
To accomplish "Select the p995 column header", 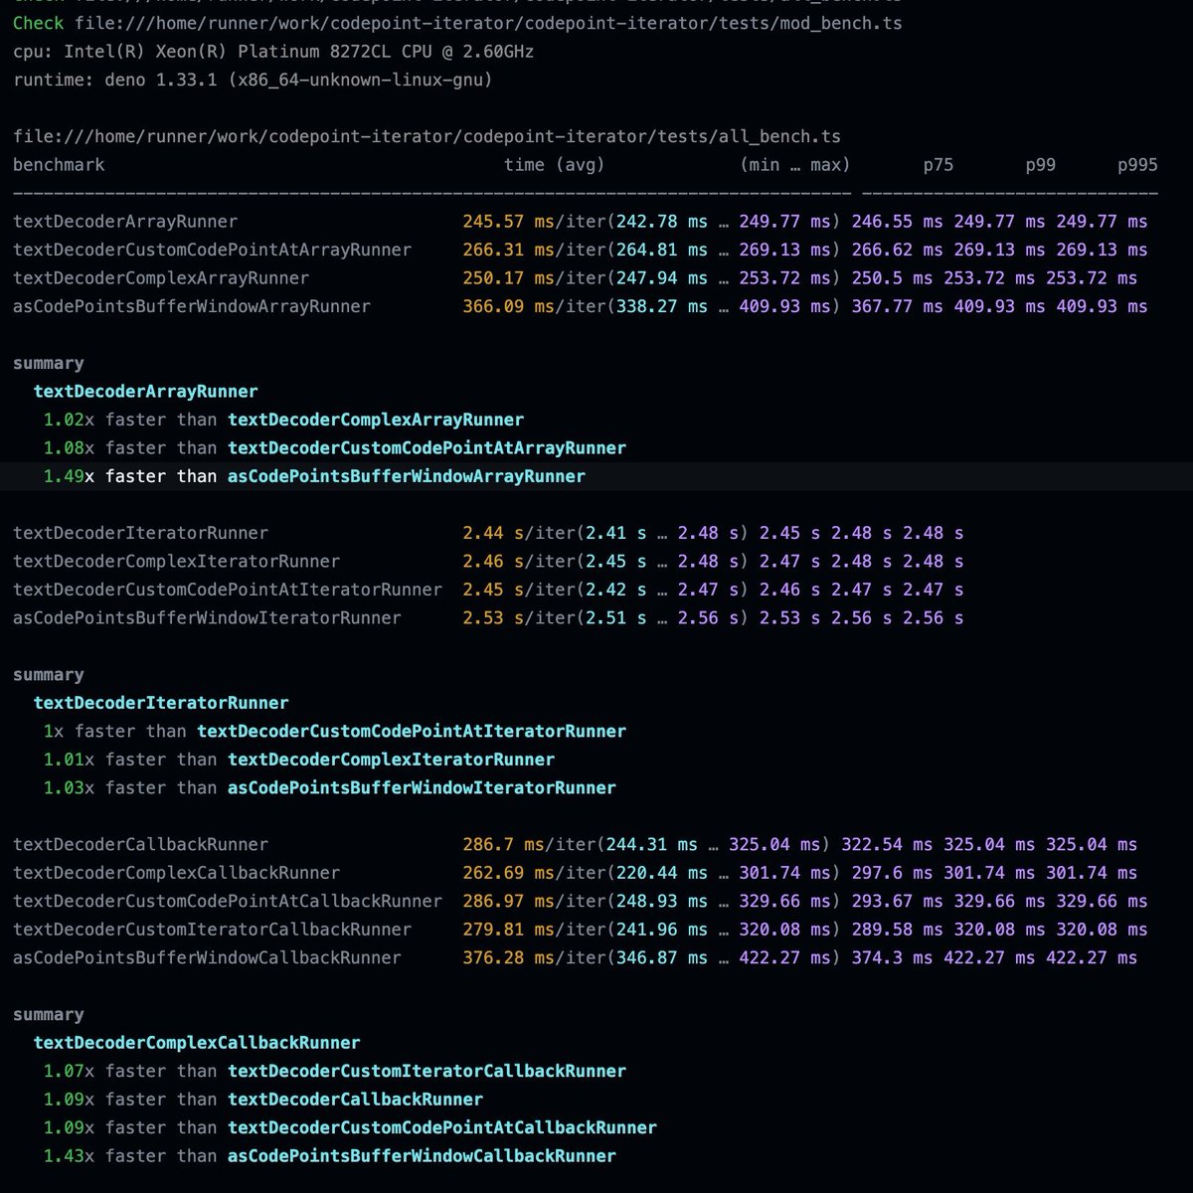I will (1138, 165).
